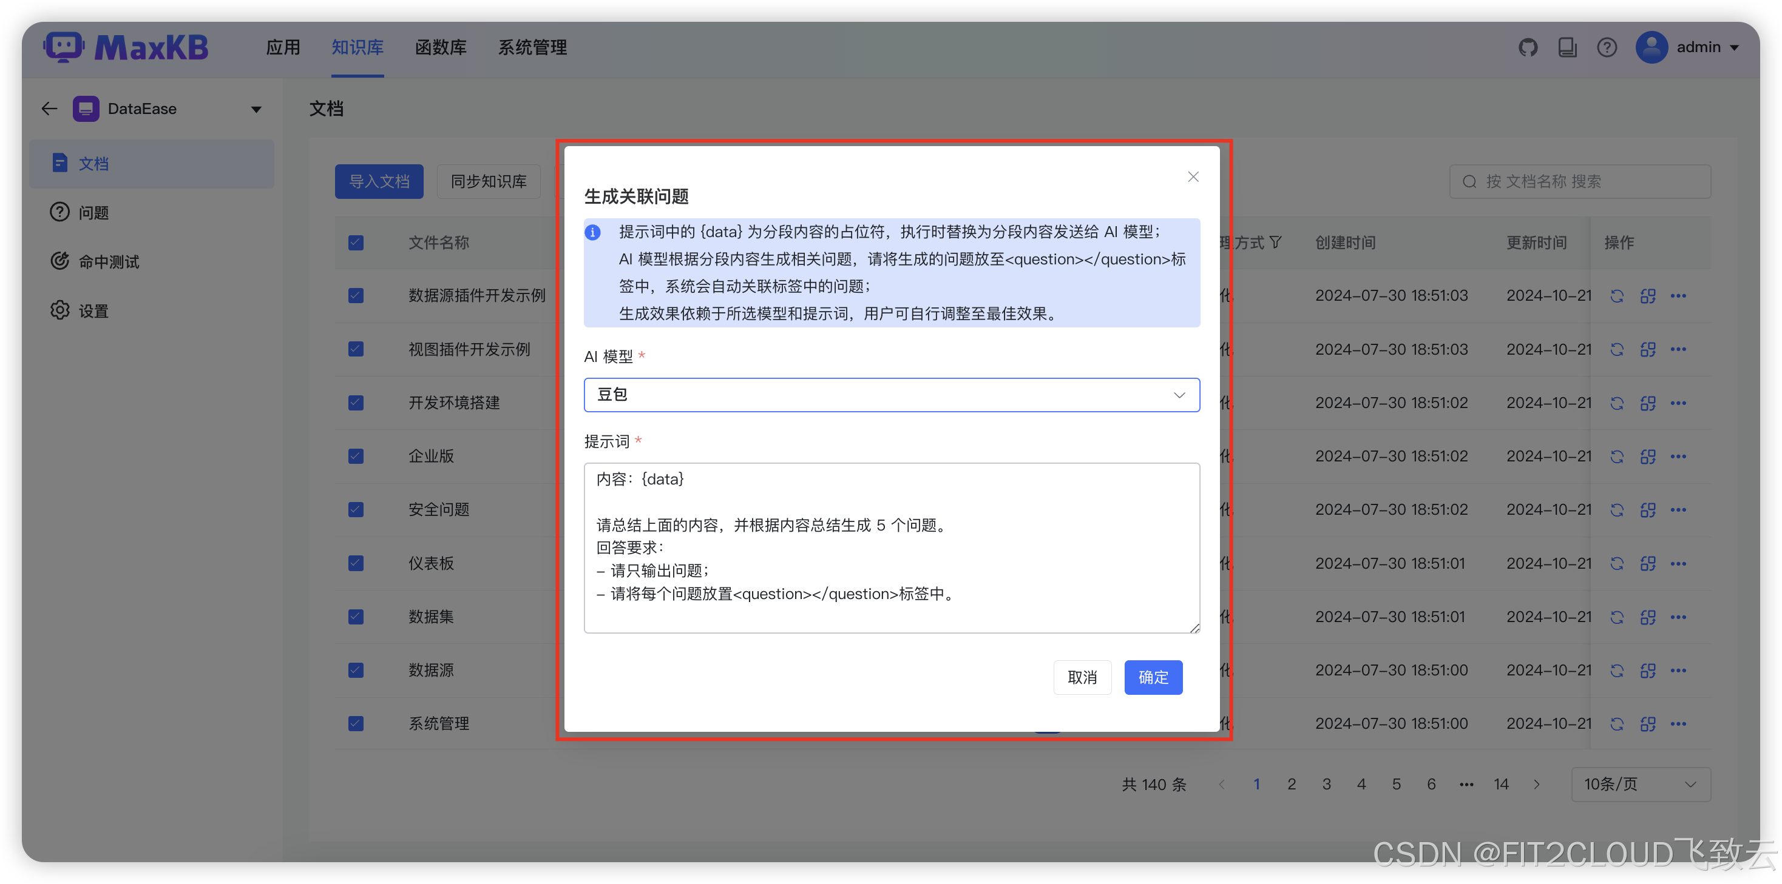Toggle the select-all checkbox in header
The image size is (1782, 884).
[x=356, y=243]
